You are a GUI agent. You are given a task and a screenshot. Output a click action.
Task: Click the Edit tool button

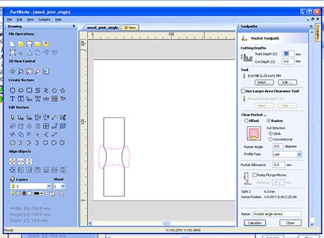(x=287, y=82)
